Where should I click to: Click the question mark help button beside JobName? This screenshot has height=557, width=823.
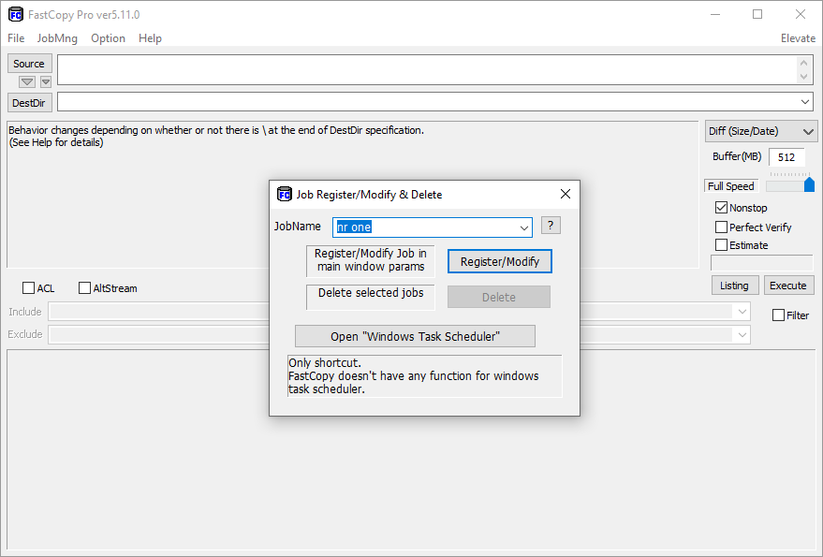click(551, 226)
